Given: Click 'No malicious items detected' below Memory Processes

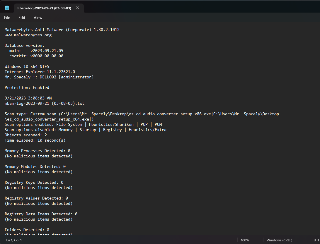Looking at the screenshot, I should pos(39,156).
